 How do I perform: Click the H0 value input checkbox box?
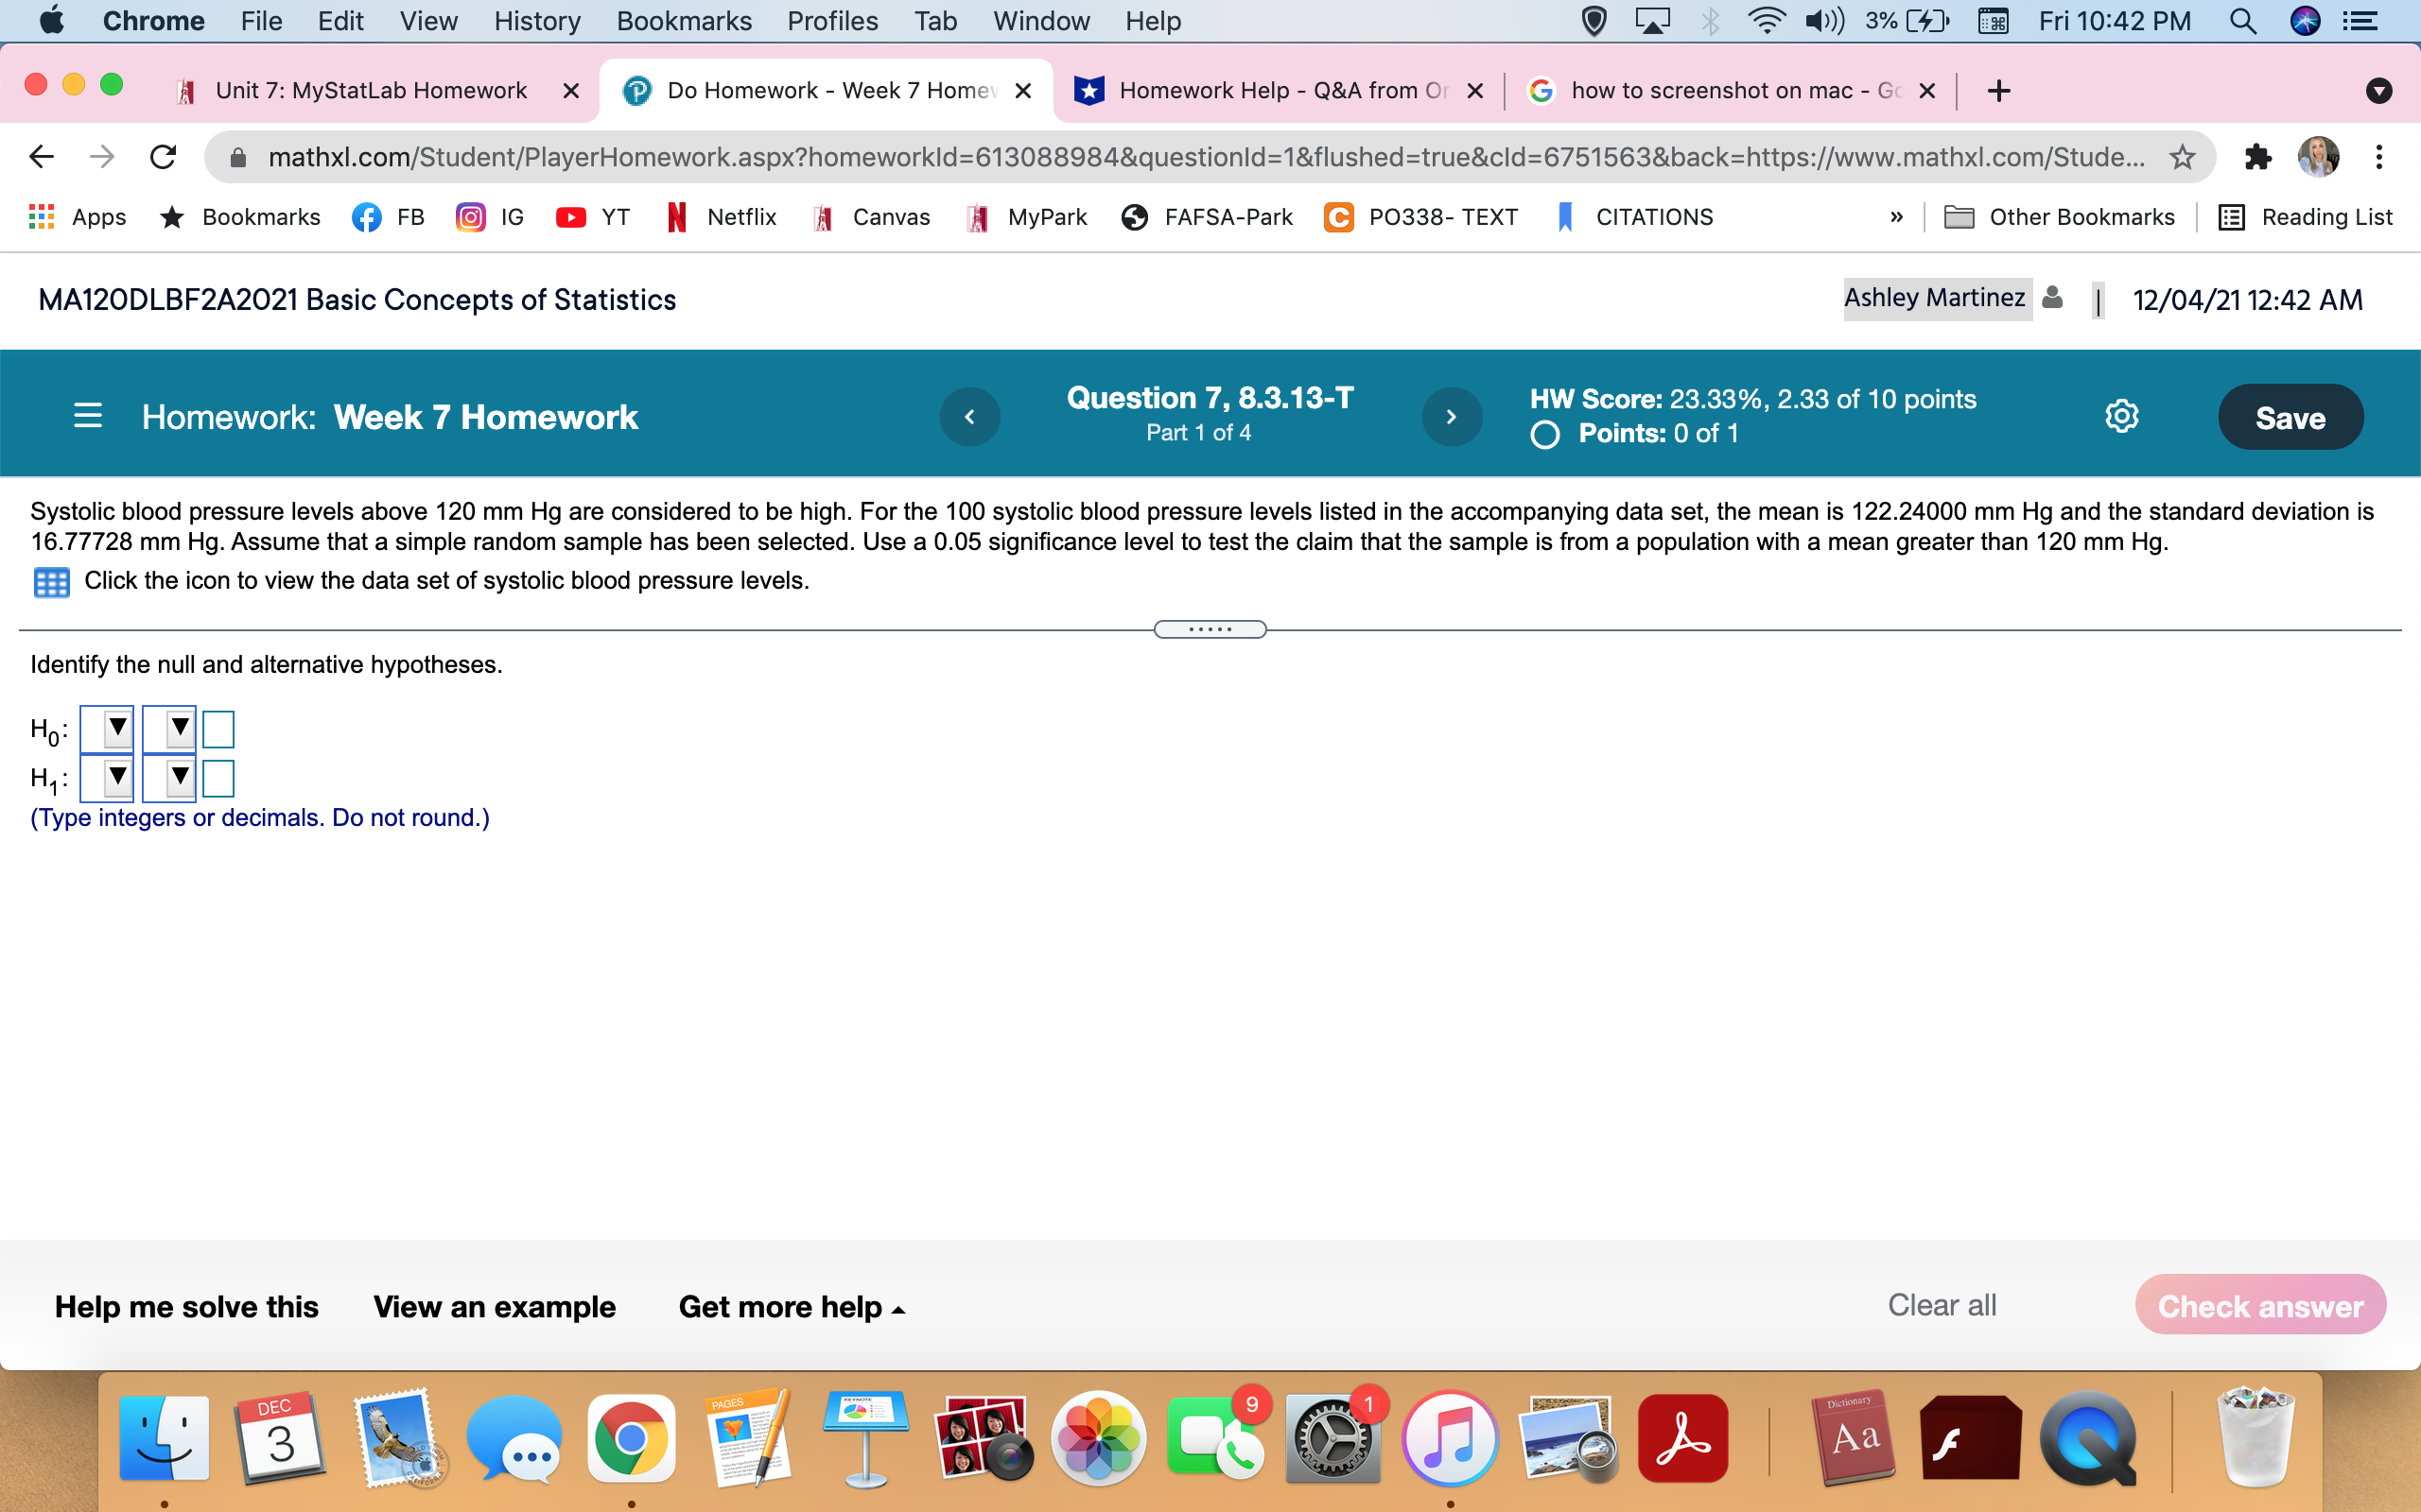pos(219,729)
